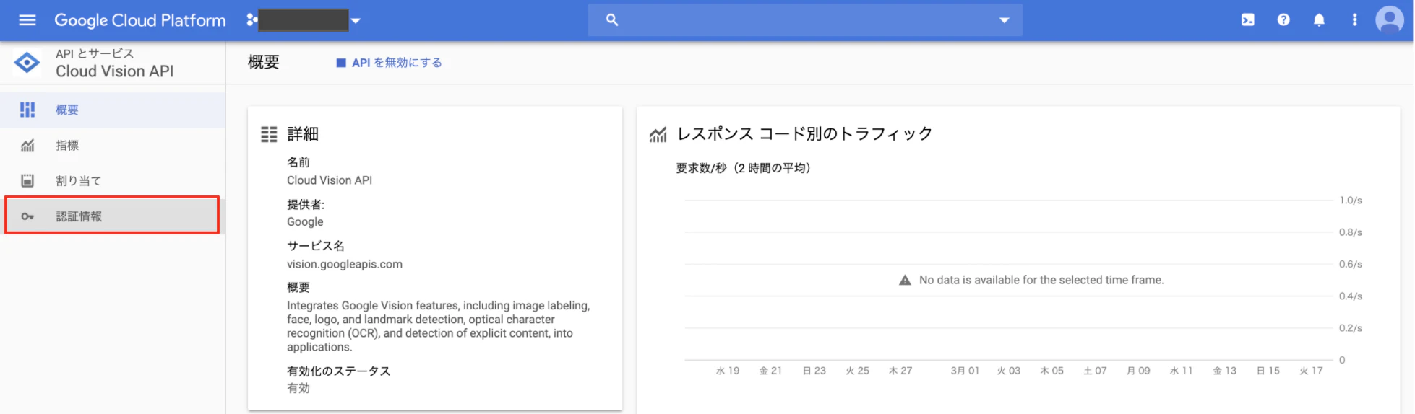Viewport: 1415px width, 414px height.
Task: Click the vision.googleapis.com service name
Action: [345, 264]
